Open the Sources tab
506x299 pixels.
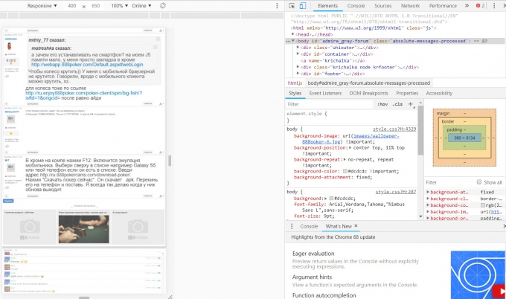click(382, 6)
